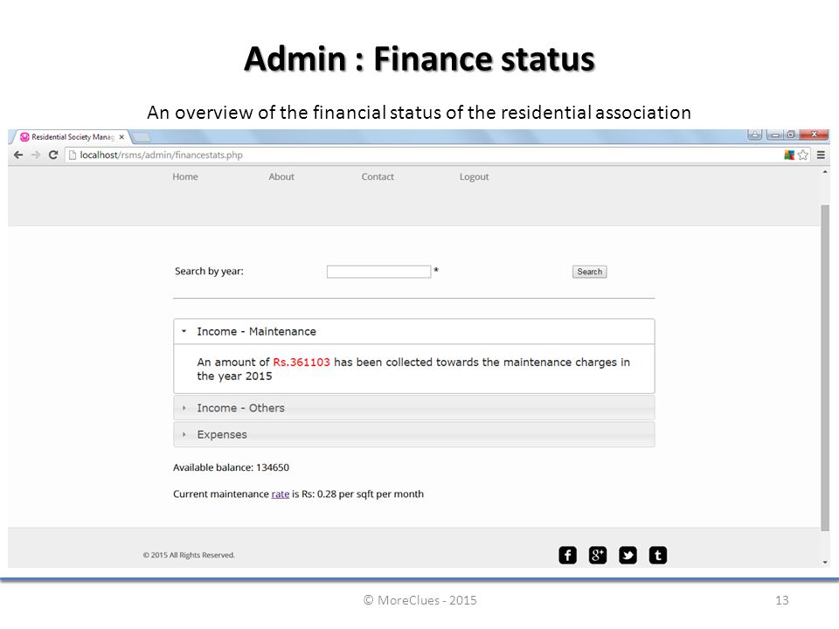The width and height of the screenshot is (839, 629).
Task: Open the About menu item
Action: click(281, 177)
